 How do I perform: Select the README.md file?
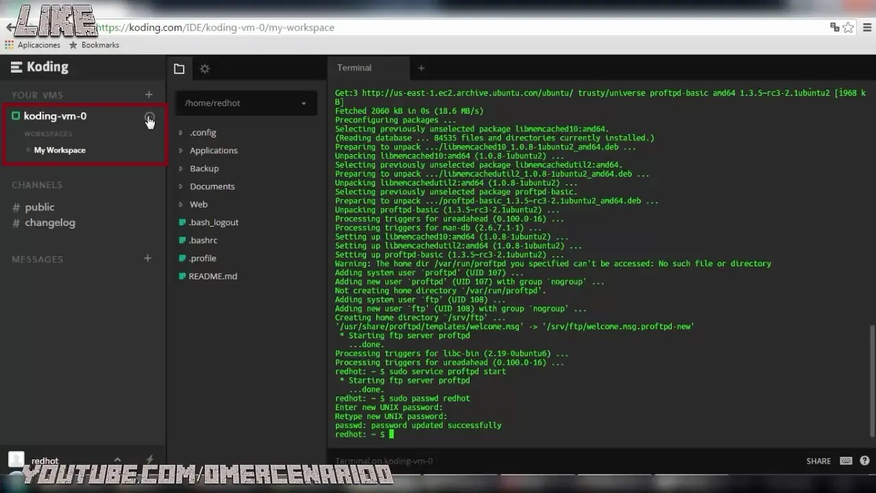pyautogui.click(x=212, y=276)
